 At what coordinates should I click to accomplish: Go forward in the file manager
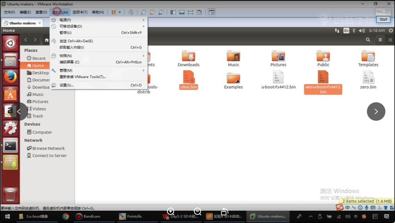click(35, 40)
